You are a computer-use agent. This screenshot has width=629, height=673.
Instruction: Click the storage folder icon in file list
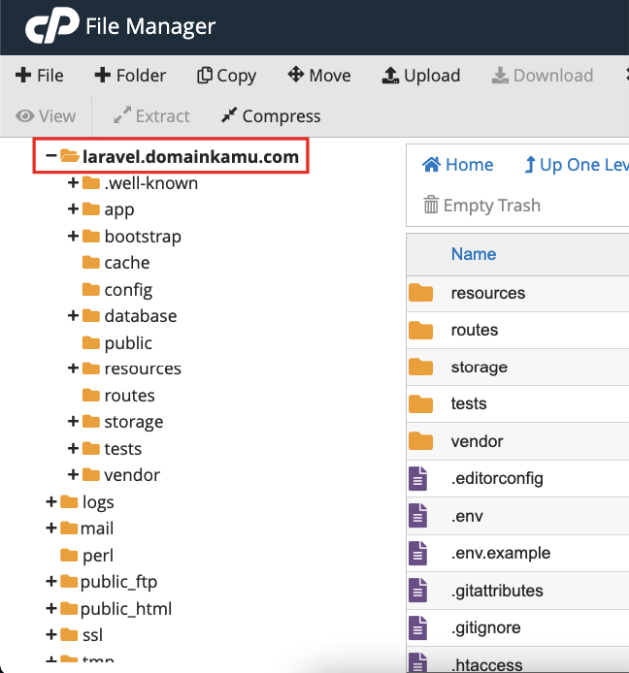tap(420, 367)
